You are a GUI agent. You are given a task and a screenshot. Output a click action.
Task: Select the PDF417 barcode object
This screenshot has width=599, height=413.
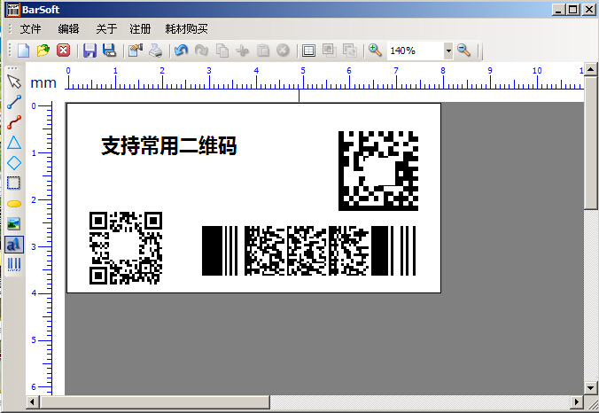click(308, 251)
